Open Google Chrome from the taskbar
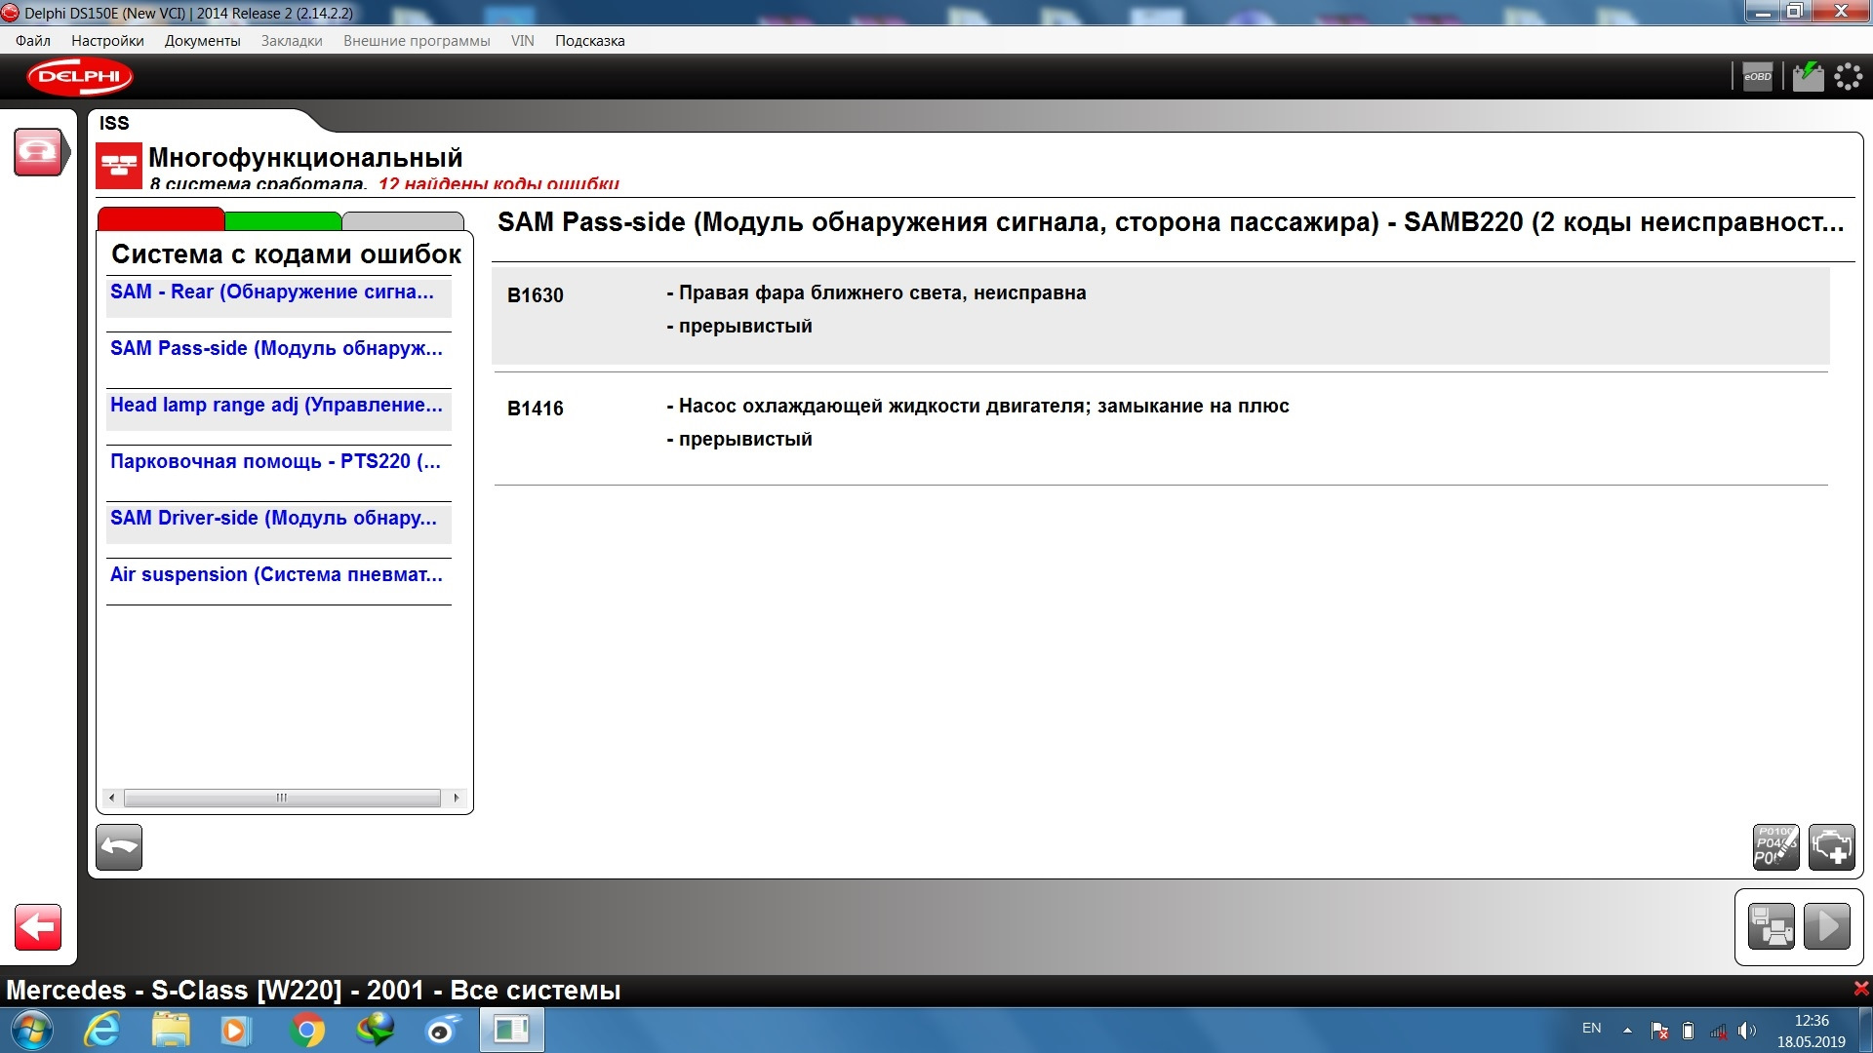Viewport: 1873px width, 1053px height. pos(307,1030)
